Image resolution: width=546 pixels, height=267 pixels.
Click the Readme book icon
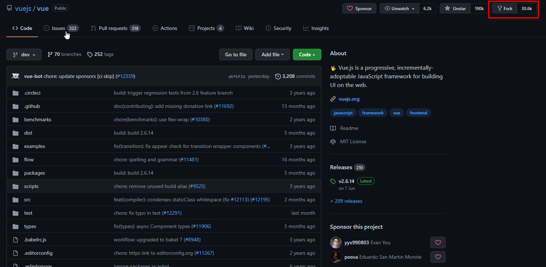(x=333, y=128)
